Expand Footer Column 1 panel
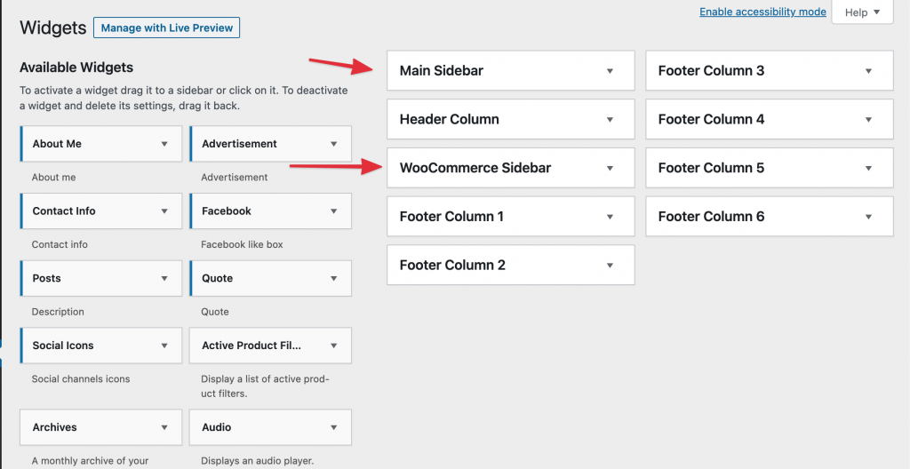This screenshot has height=469, width=910. (511, 217)
